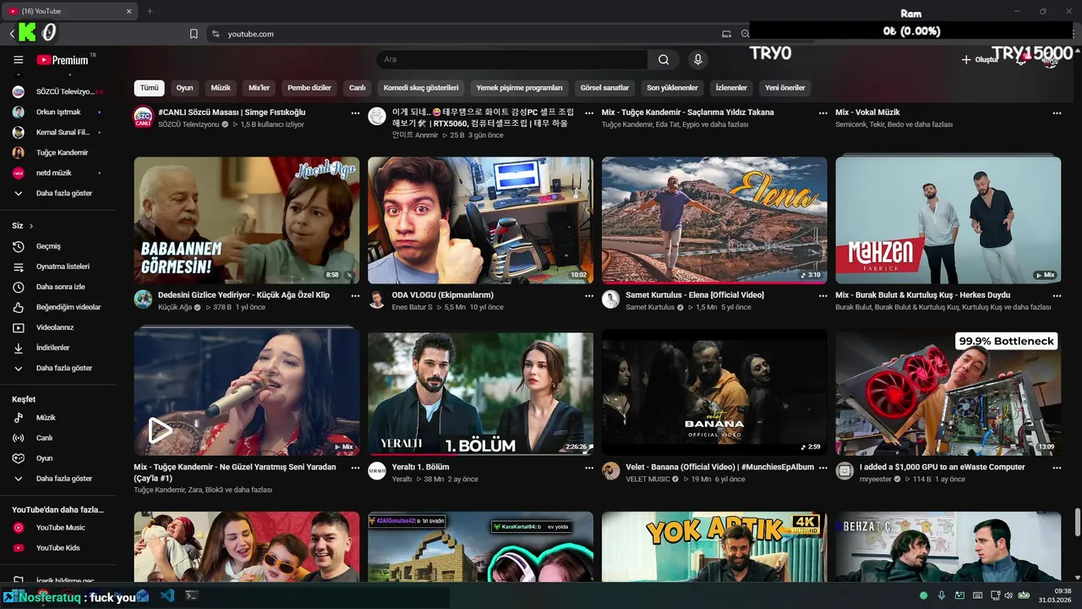This screenshot has width=1082, height=609.
Task: Select the Müzik filter chip
Action: click(x=221, y=88)
